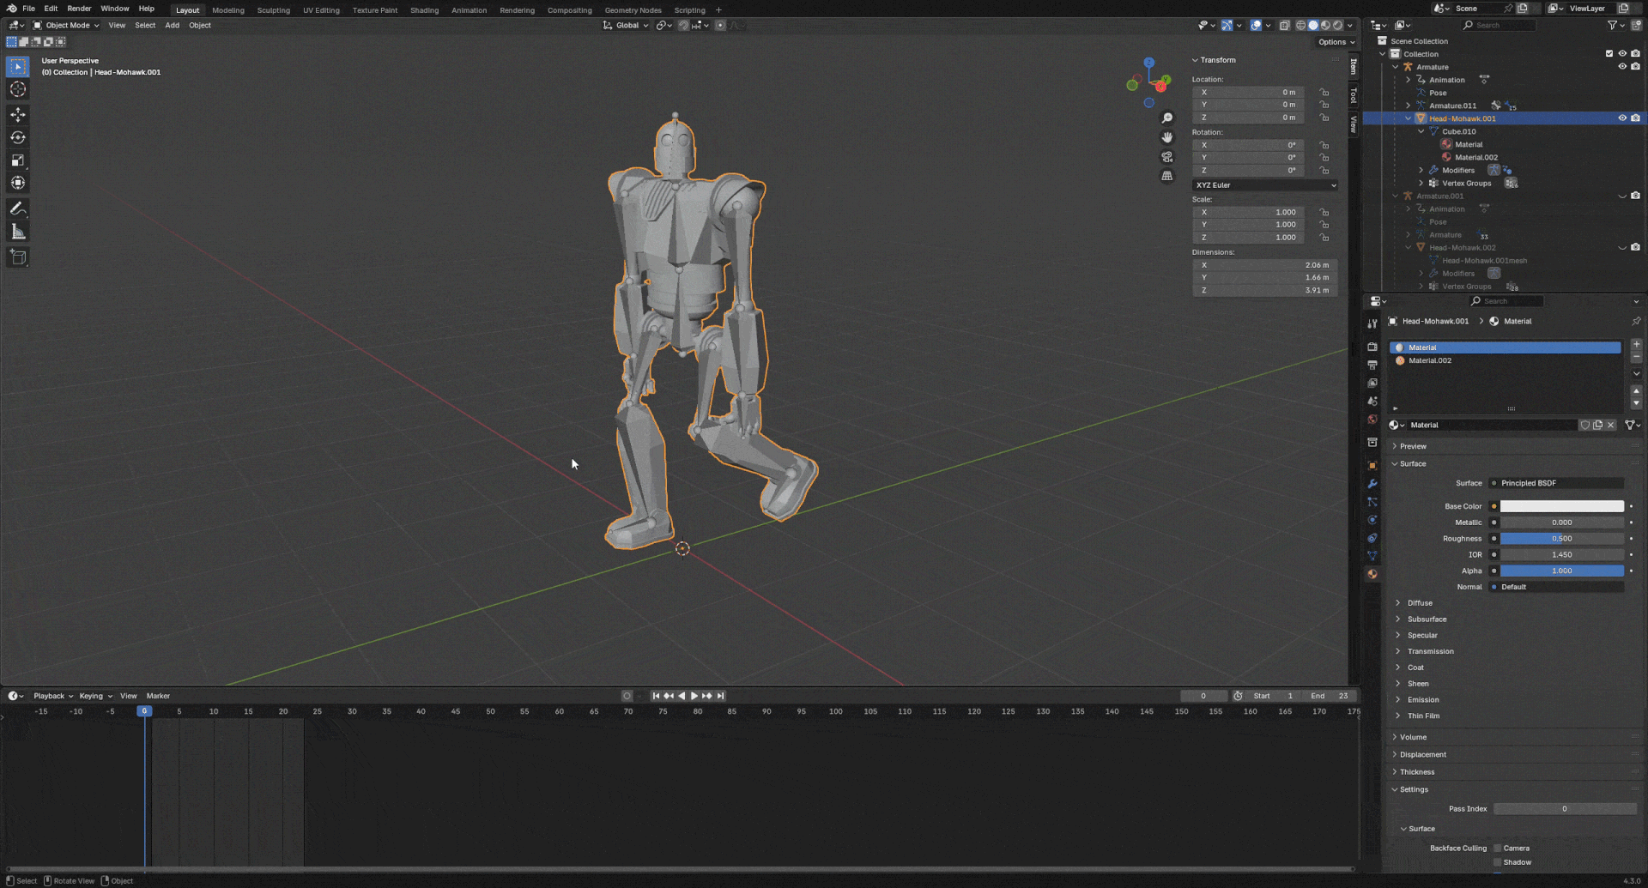The height and width of the screenshot is (888, 1648).
Task: Select the Scale tool in toolbar
Action: 18,160
